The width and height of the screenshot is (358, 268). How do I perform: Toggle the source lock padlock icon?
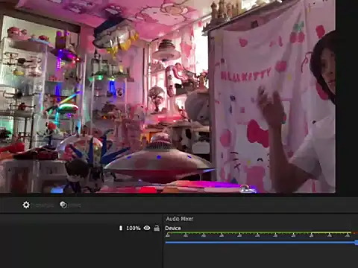pos(157,228)
